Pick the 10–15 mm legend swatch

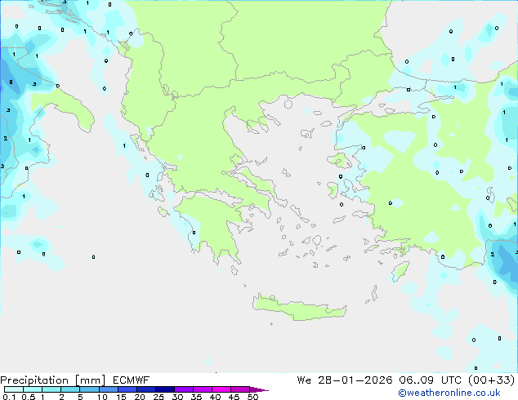pyautogui.click(x=109, y=389)
